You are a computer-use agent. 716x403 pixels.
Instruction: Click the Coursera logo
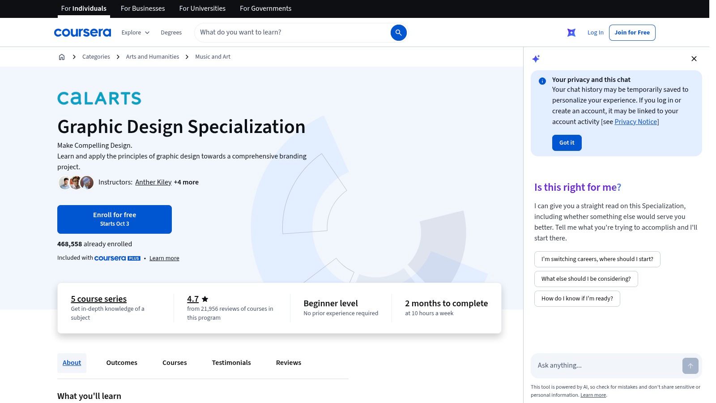(82, 32)
